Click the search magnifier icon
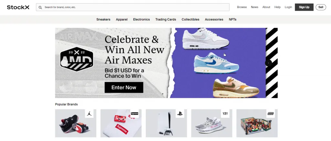Viewport: 331px width, 141px height. point(40,7)
